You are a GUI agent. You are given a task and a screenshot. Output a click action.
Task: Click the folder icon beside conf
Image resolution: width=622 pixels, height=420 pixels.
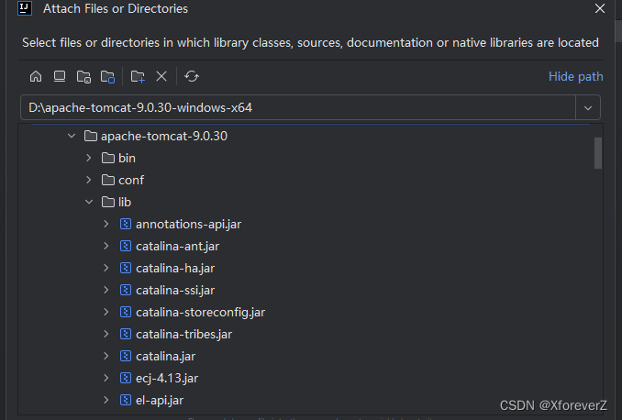click(x=108, y=180)
